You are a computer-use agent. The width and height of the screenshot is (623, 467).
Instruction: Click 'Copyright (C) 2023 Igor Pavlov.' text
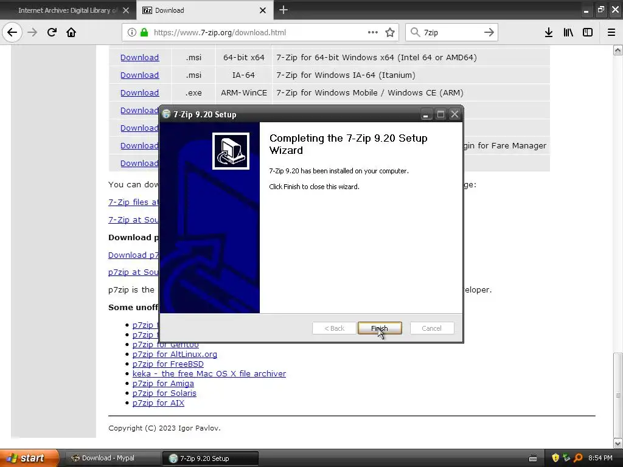(164, 428)
